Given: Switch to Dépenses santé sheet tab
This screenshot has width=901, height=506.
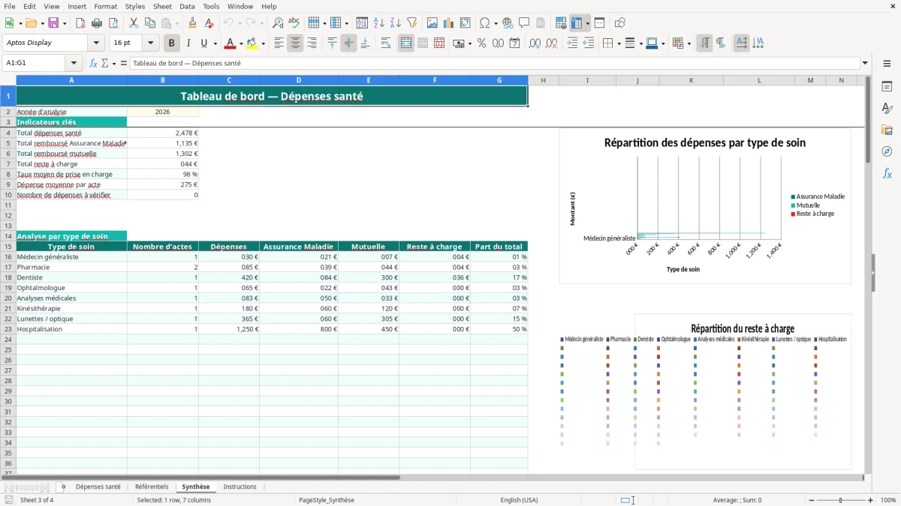Looking at the screenshot, I should point(98,487).
